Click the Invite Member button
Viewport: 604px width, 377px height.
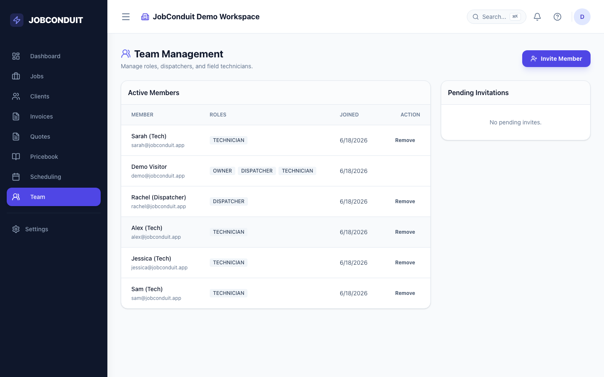coord(556,59)
